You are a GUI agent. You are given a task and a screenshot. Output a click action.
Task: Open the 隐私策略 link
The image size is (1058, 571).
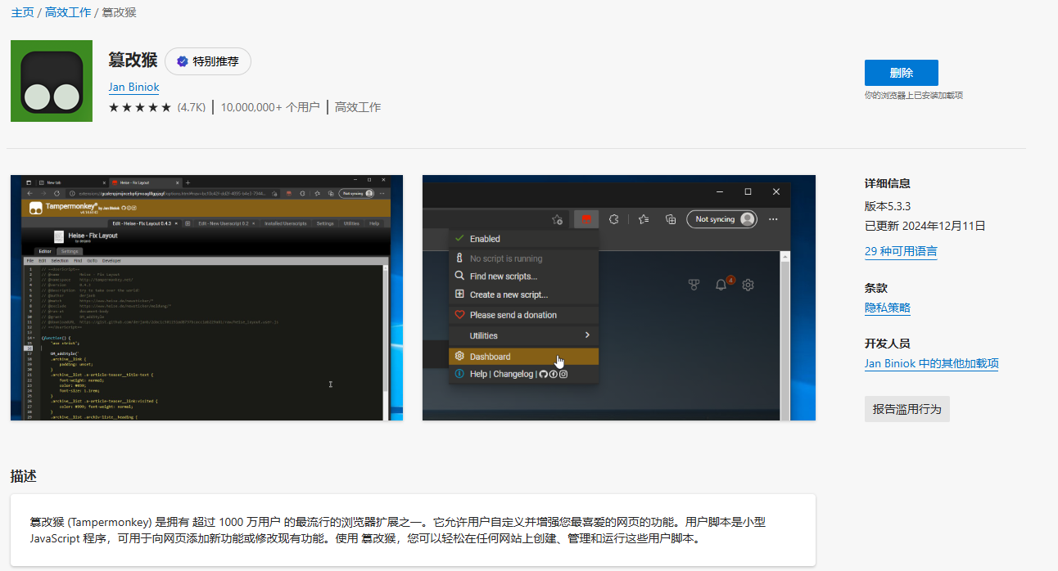pyautogui.click(x=888, y=308)
